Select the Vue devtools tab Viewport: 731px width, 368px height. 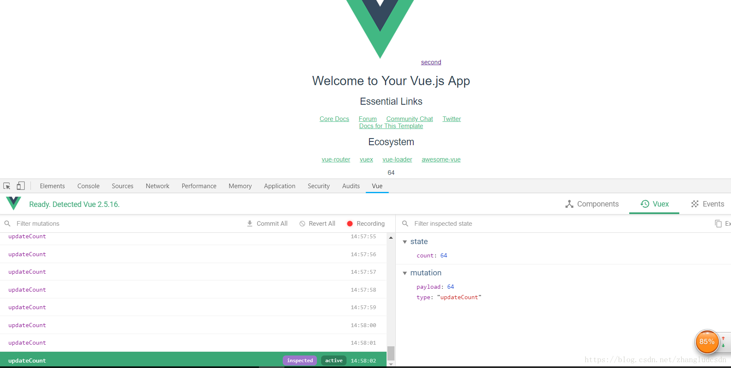pyautogui.click(x=377, y=186)
